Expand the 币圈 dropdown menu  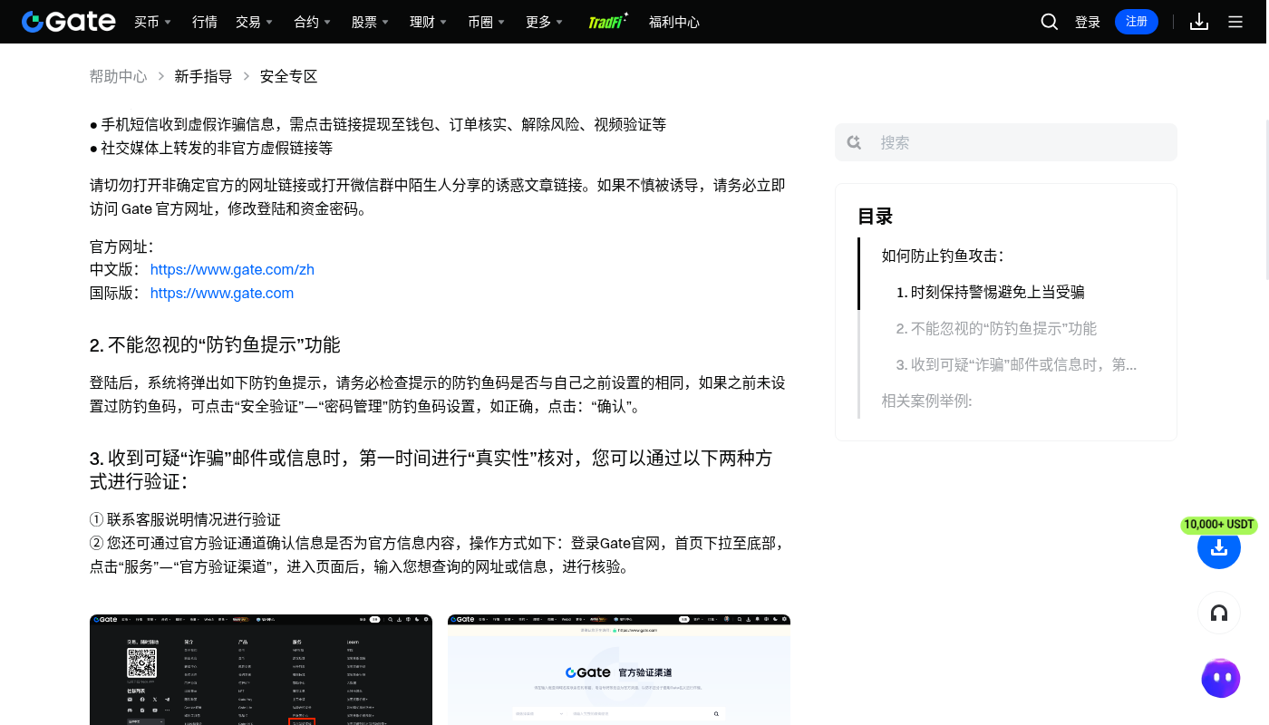[x=486, y=22]
